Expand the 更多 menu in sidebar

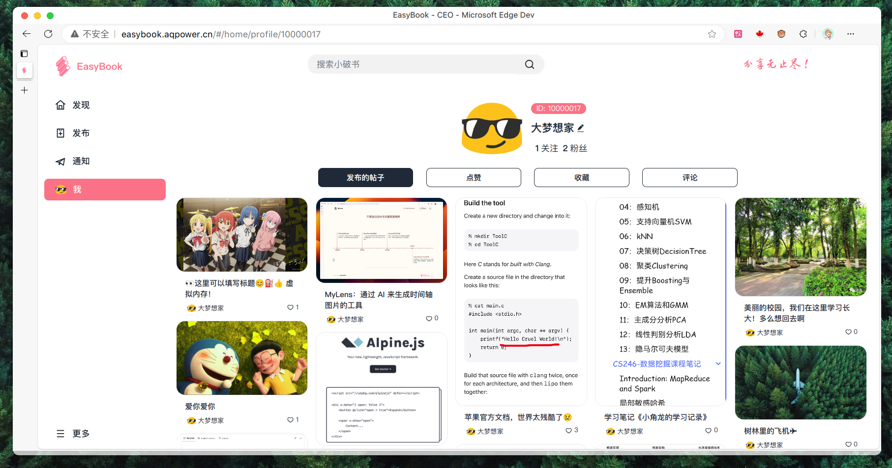(73, 434)
